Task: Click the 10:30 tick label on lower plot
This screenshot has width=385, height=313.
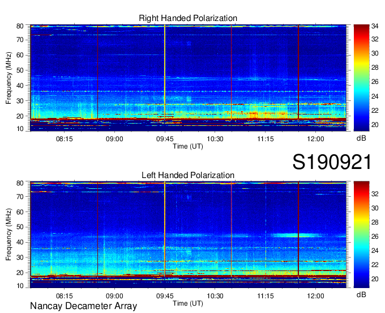Action: click(x=215, y=296)
